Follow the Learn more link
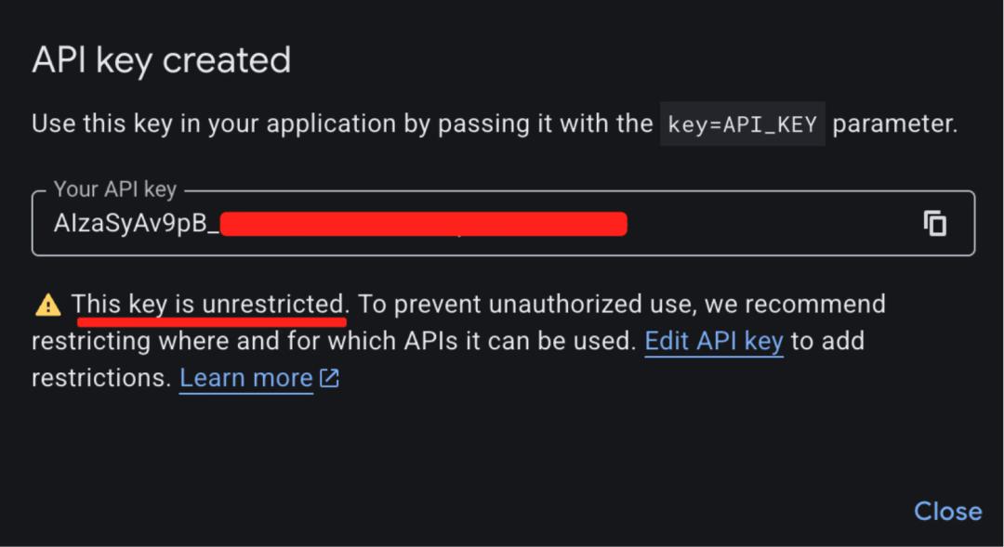1004x547 pixels. point(245,378)
